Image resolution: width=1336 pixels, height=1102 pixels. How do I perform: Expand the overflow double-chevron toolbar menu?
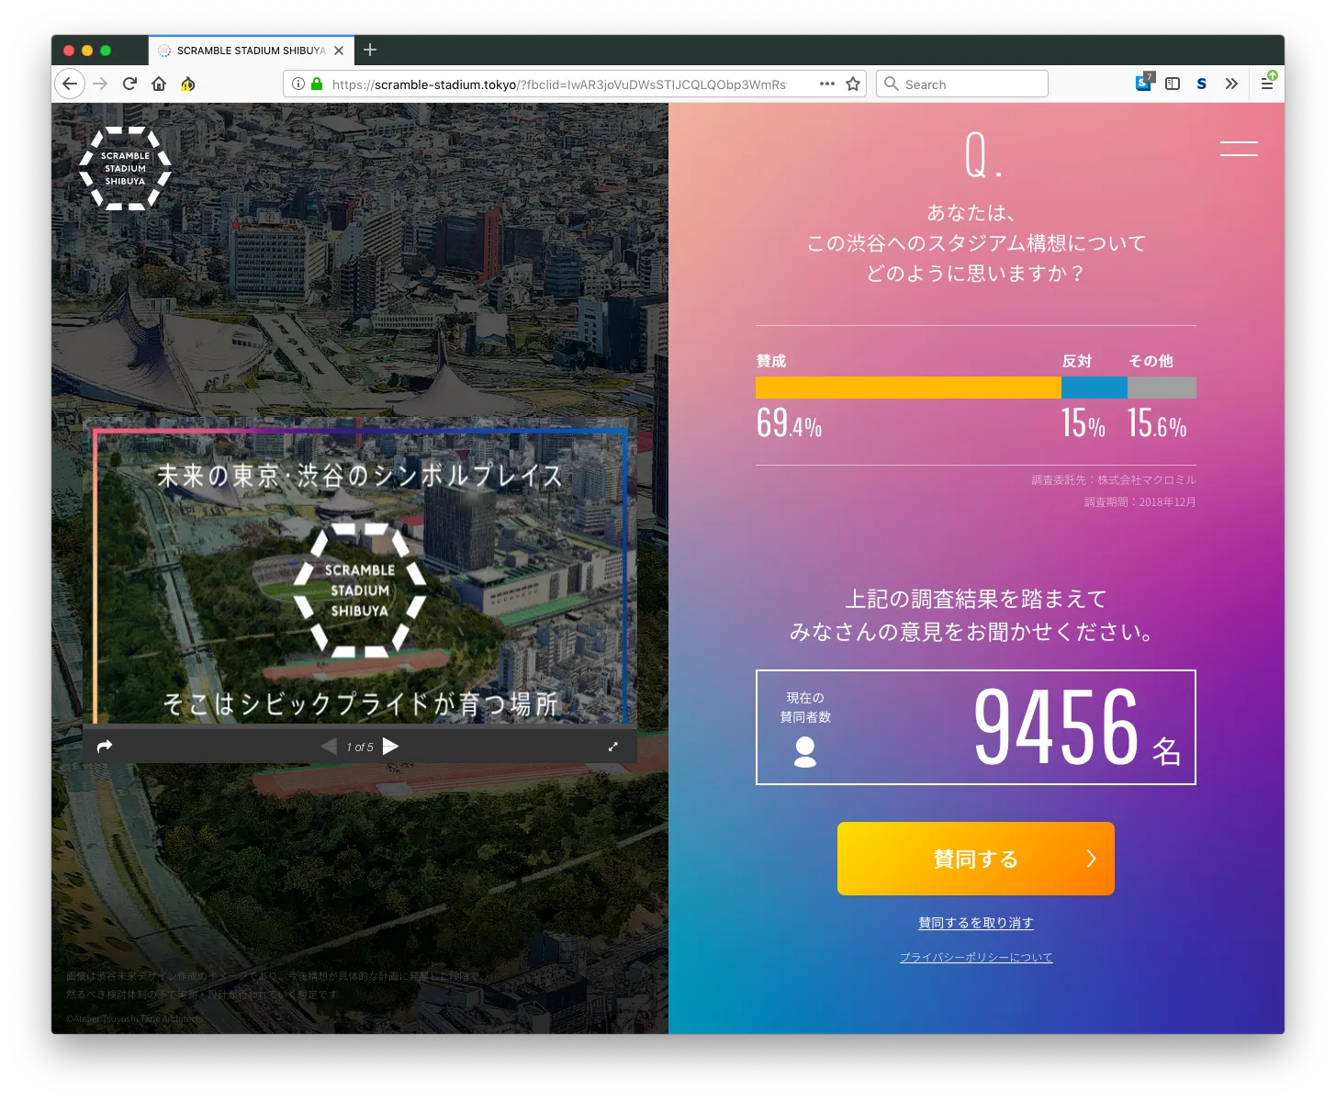[x=1232, y=84]
